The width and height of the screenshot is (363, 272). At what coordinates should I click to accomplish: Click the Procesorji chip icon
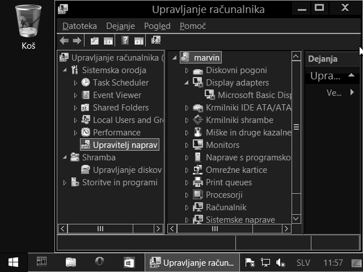coord(198,194)
